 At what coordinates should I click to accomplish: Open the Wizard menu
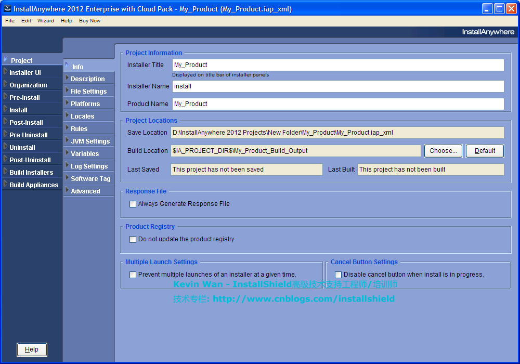[45, 21]
